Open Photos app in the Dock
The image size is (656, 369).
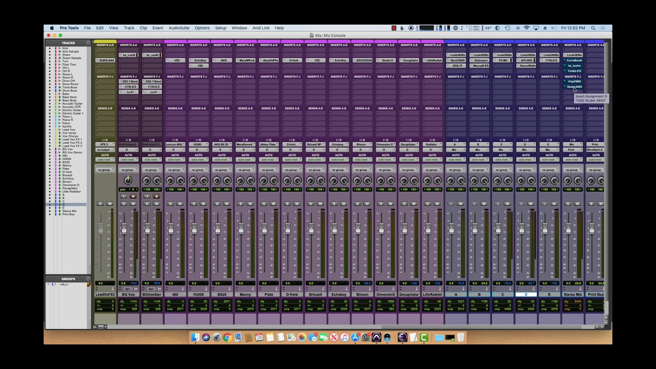tap(302, 337)
